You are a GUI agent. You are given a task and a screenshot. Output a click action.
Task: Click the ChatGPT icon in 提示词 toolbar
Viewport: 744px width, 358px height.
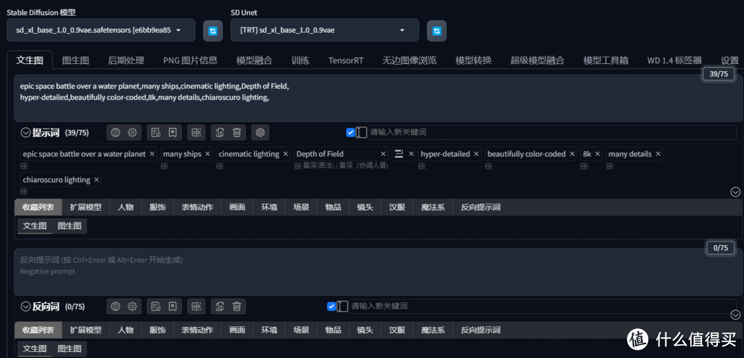(260, 133)
